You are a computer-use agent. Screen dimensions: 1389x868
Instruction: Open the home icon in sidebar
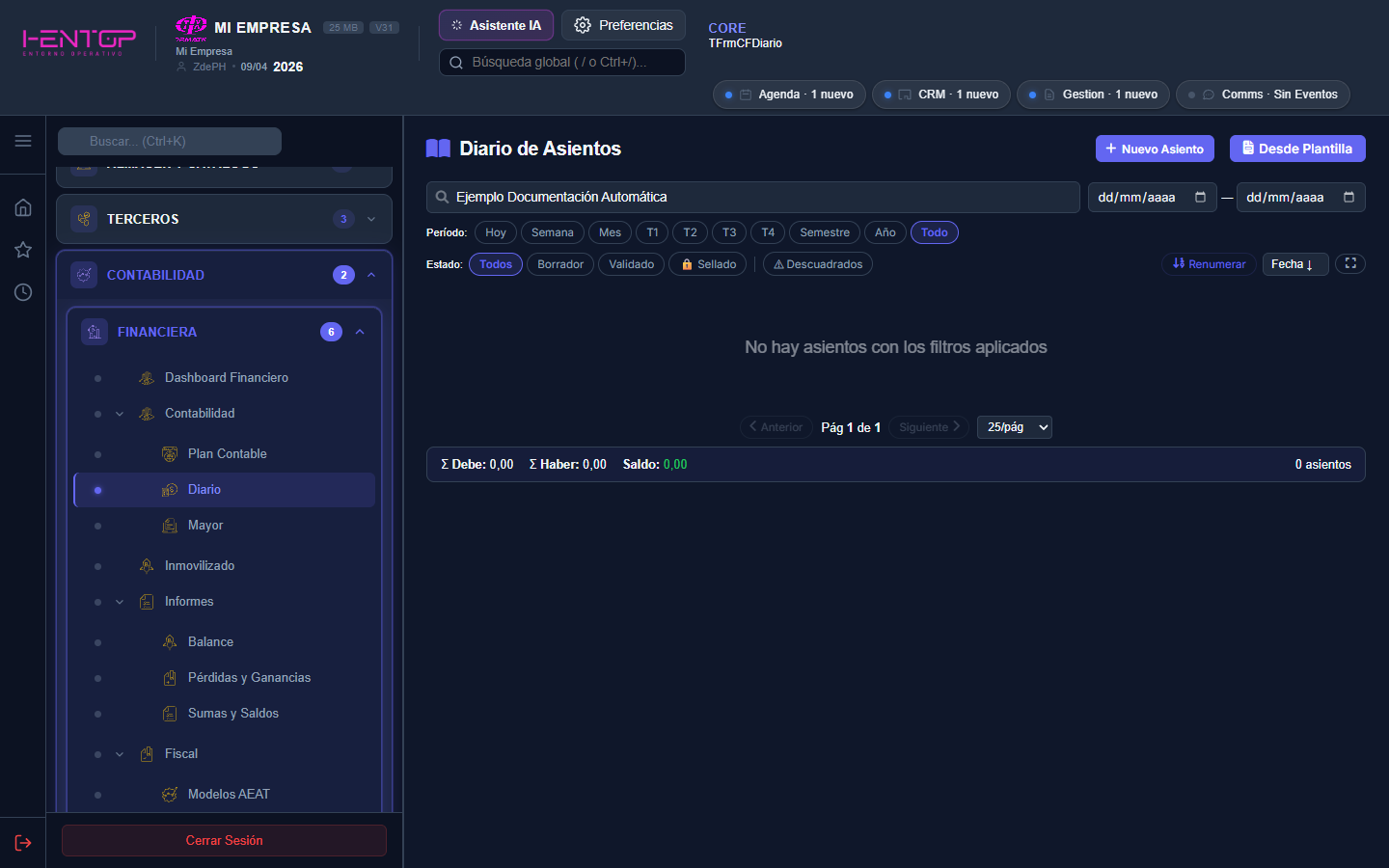coord(23,207)
